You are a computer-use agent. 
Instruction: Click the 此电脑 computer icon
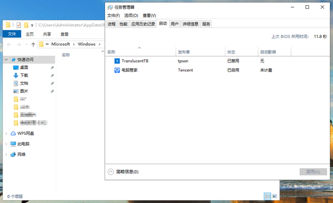click(13, 144)
